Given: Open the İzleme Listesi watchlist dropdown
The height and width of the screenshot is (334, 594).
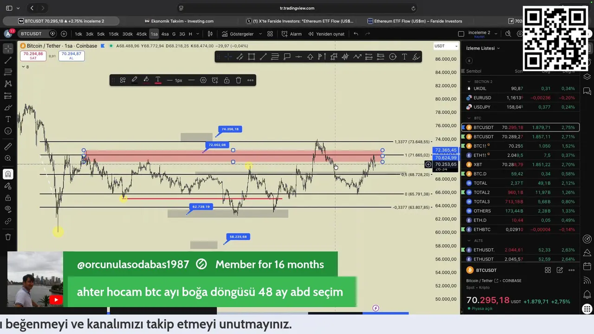Looking at the screenshot, I should tap(483, 48).
